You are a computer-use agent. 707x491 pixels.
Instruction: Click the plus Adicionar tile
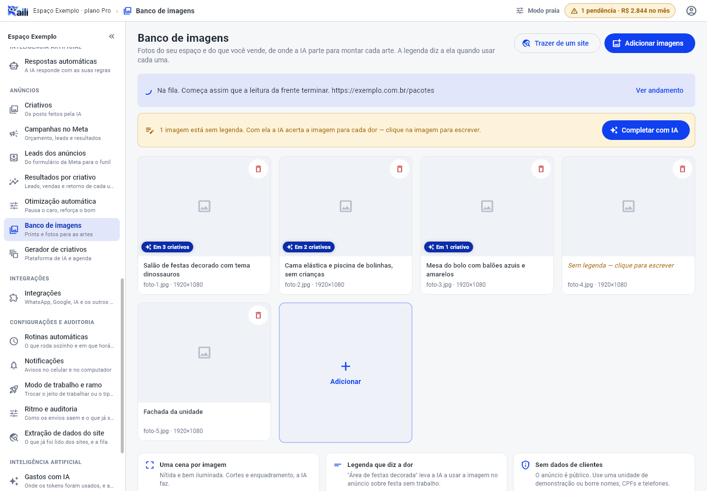[346, 373]
